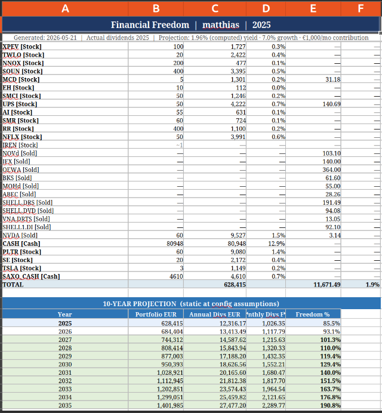Select projection year 2034 cell
The height and width of the screenshot is (413, 382).
65,397
